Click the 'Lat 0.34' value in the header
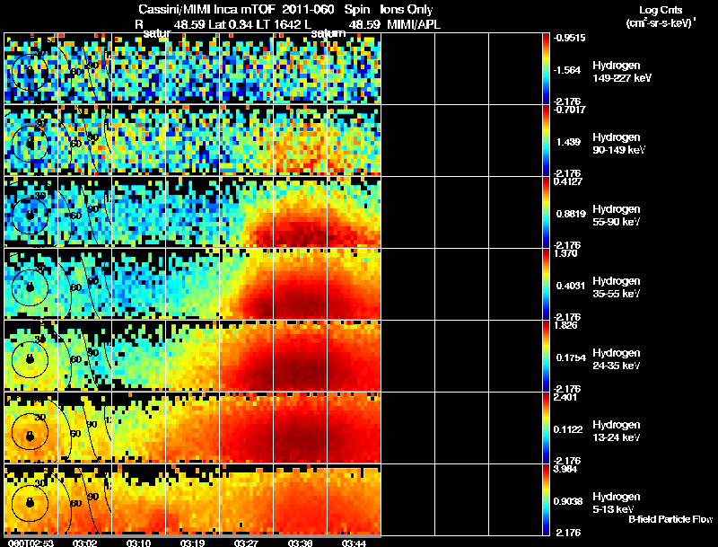Screen dimensions: 718x547 coord(232,25)
